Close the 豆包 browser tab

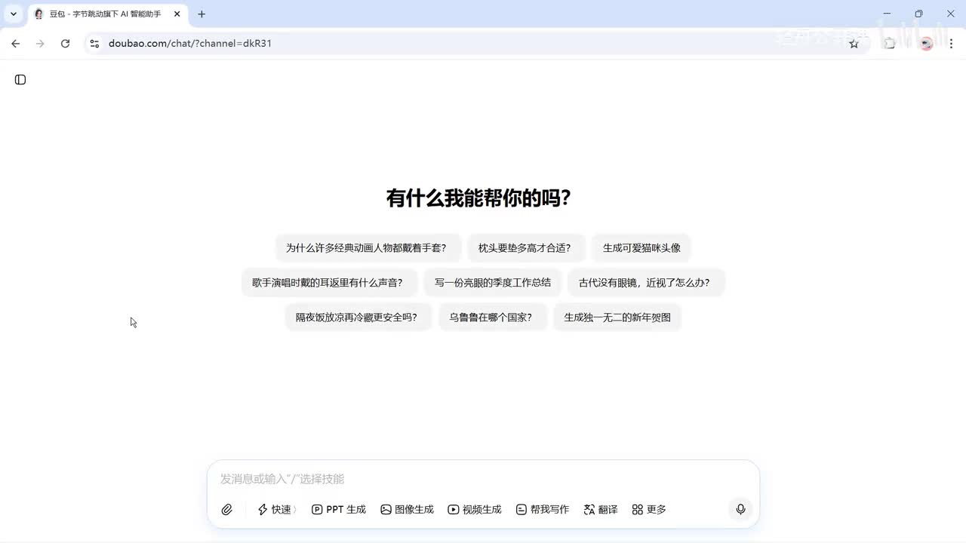177,14
